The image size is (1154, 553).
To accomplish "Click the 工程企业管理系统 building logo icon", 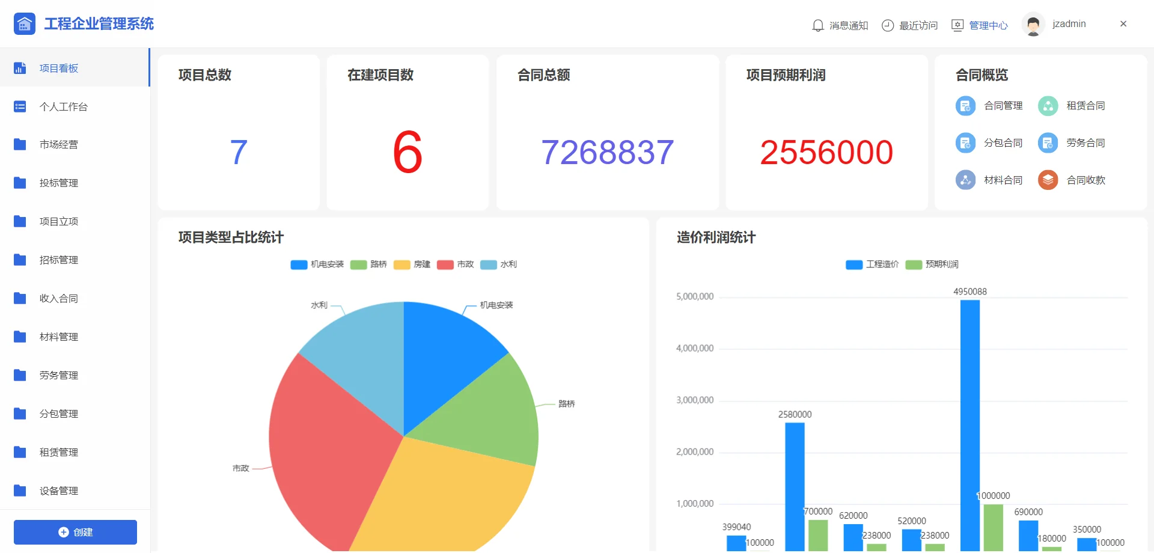I will [25, 24].
